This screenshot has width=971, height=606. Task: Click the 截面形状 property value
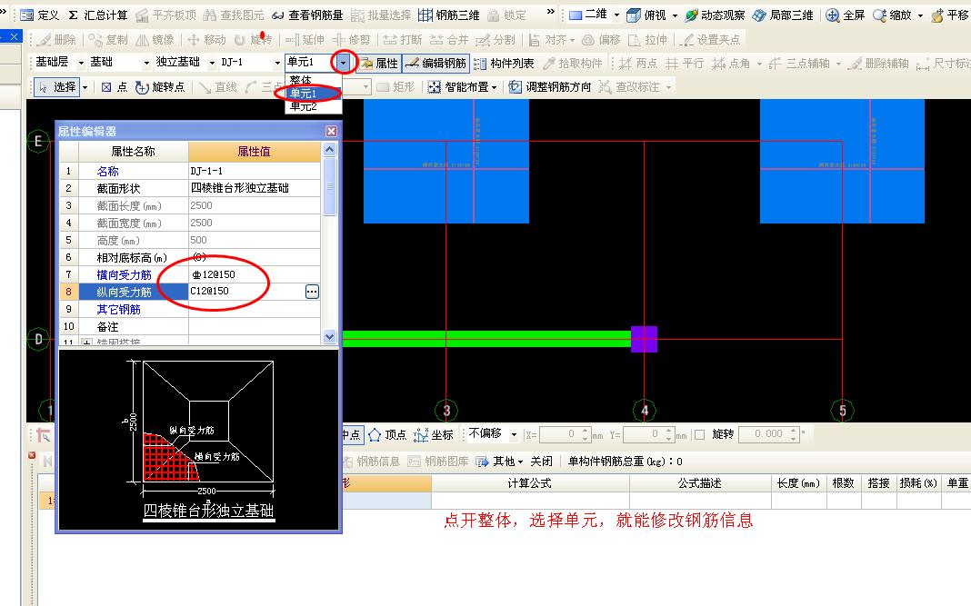(254, 188)
